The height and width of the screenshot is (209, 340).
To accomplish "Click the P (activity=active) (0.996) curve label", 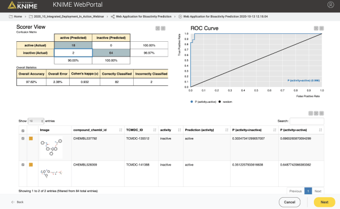I will tap(304, 80).
